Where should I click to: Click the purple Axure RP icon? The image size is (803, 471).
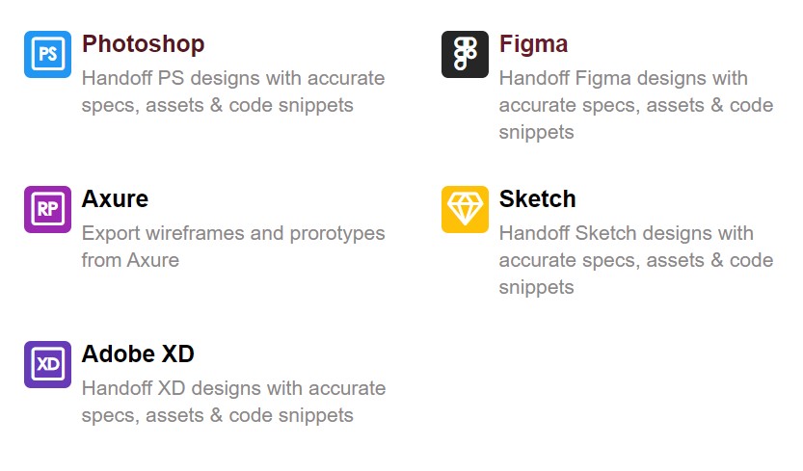click(47, 209)
